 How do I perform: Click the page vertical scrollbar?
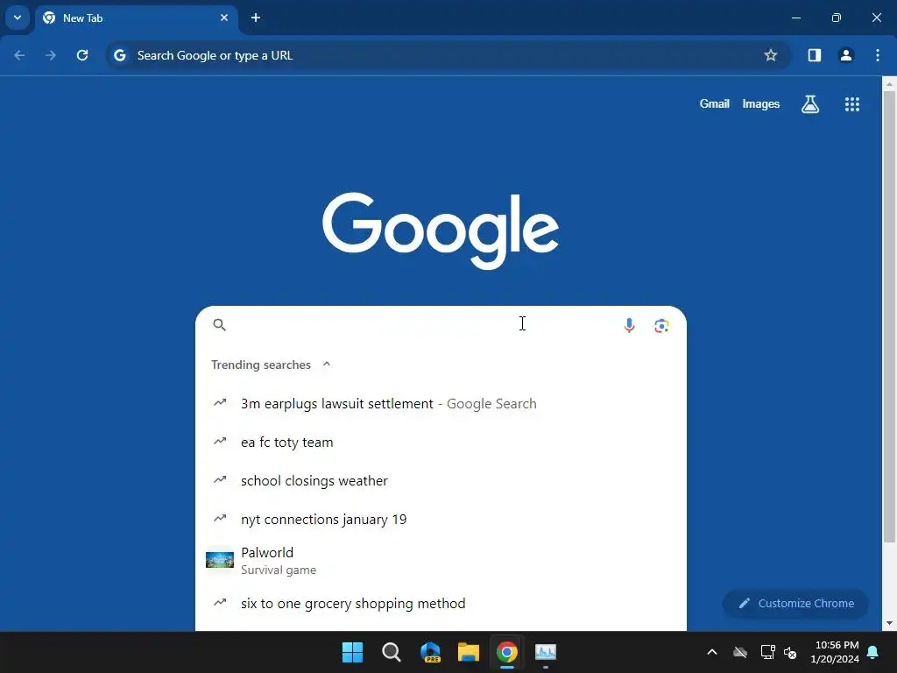coord(889,315)
